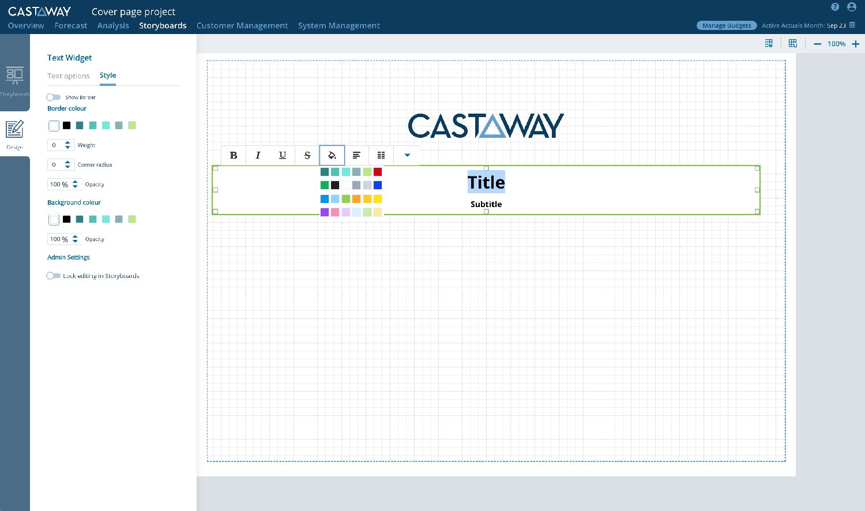Choose pink in the fill palette
Viewport: 865px width, 511px height.
click(335, 212)
